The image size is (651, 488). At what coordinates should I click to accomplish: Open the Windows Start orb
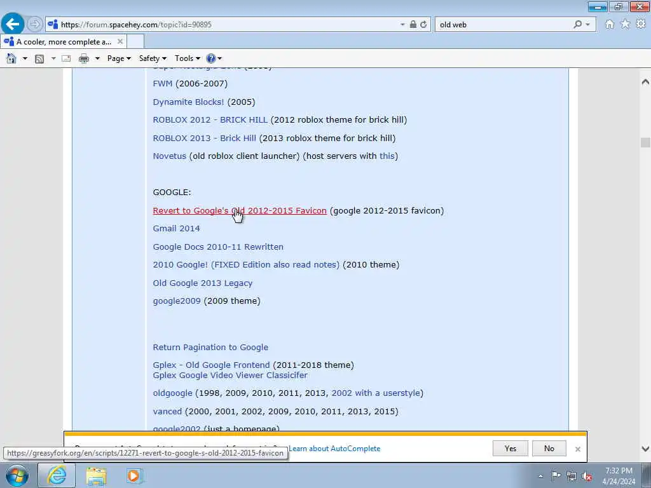pyautogui.click(x=17, y=475)
